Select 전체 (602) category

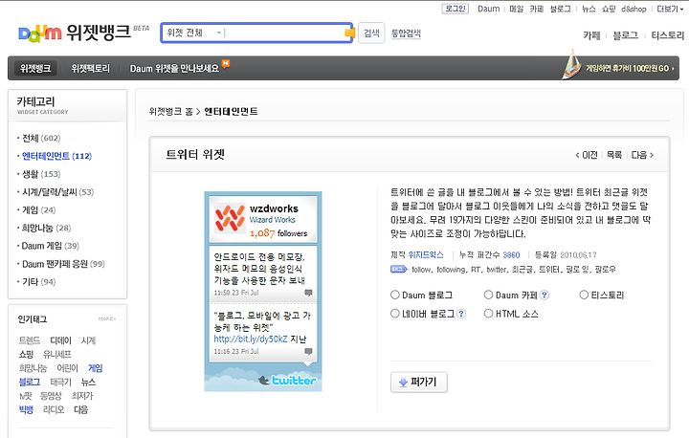[x=41, y=138]
